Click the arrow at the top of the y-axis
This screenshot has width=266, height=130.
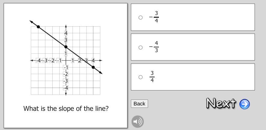coord(66,26)
